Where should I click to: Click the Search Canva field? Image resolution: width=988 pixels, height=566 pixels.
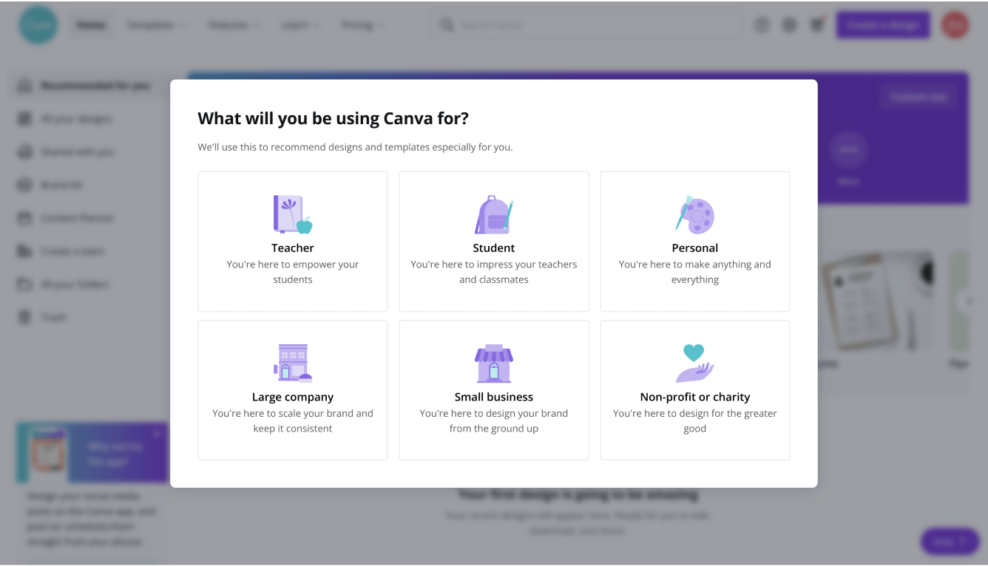[588, 25]
